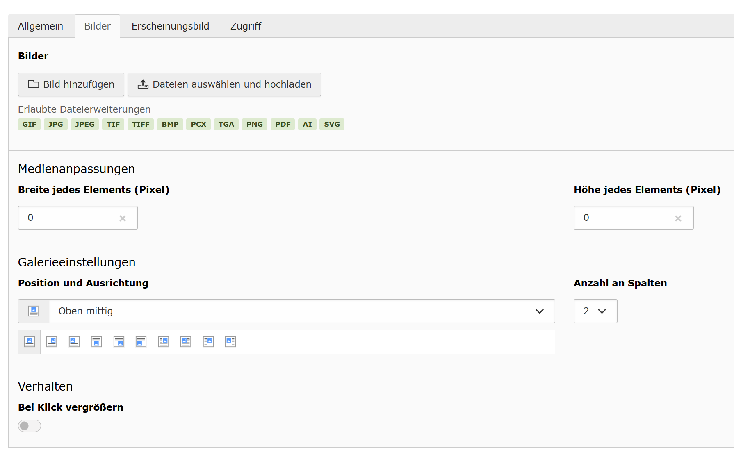
Task: Select the in-text right image position icon
Action: [x=164, y=342]
